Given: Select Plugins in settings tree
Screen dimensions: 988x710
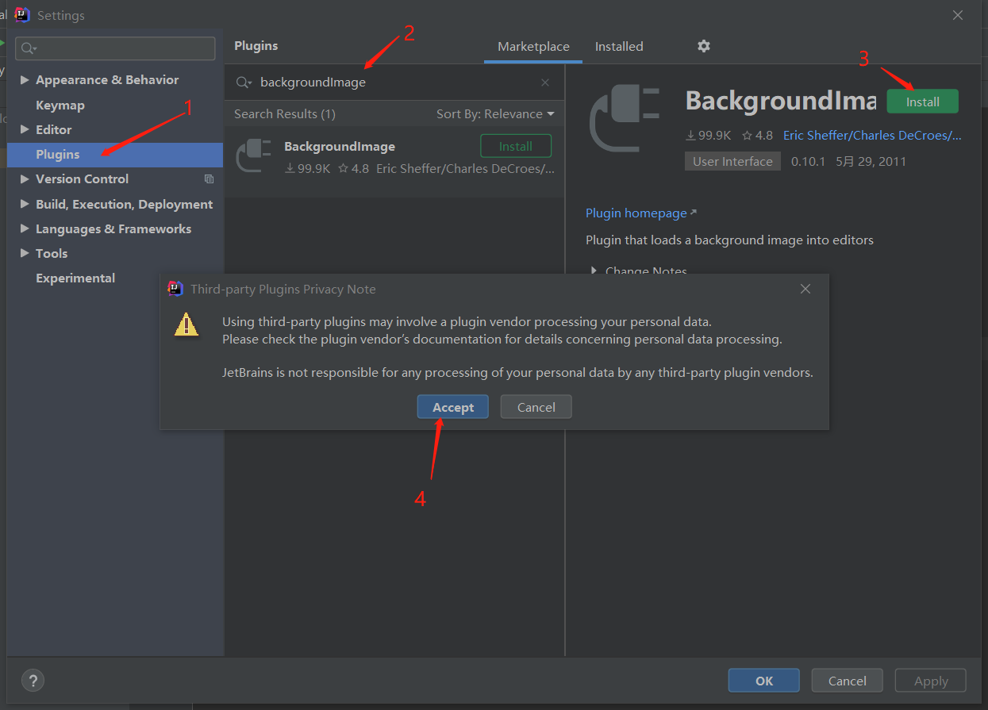Looking at the screenshot, I should pos(116,155).
